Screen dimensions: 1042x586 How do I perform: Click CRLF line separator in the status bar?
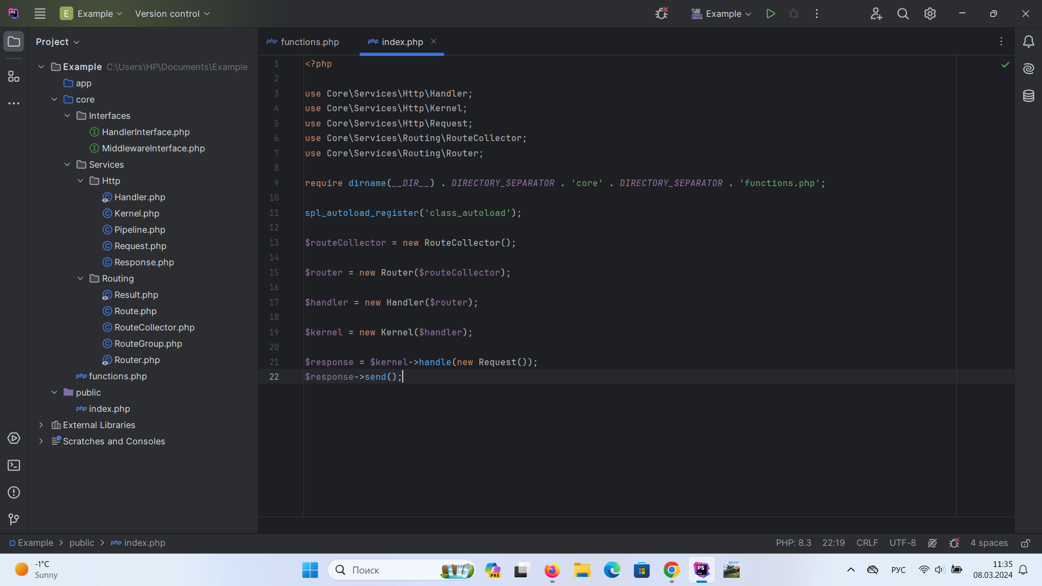coord(867,543)
